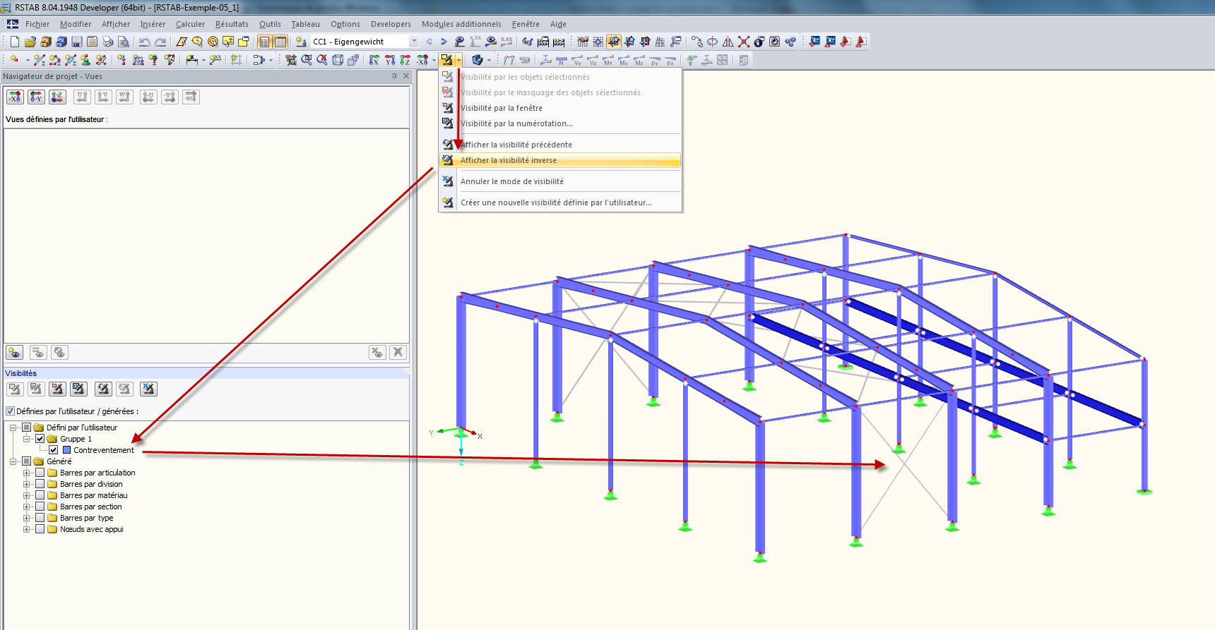Collapse the Généré tree node

pos(13,461)
